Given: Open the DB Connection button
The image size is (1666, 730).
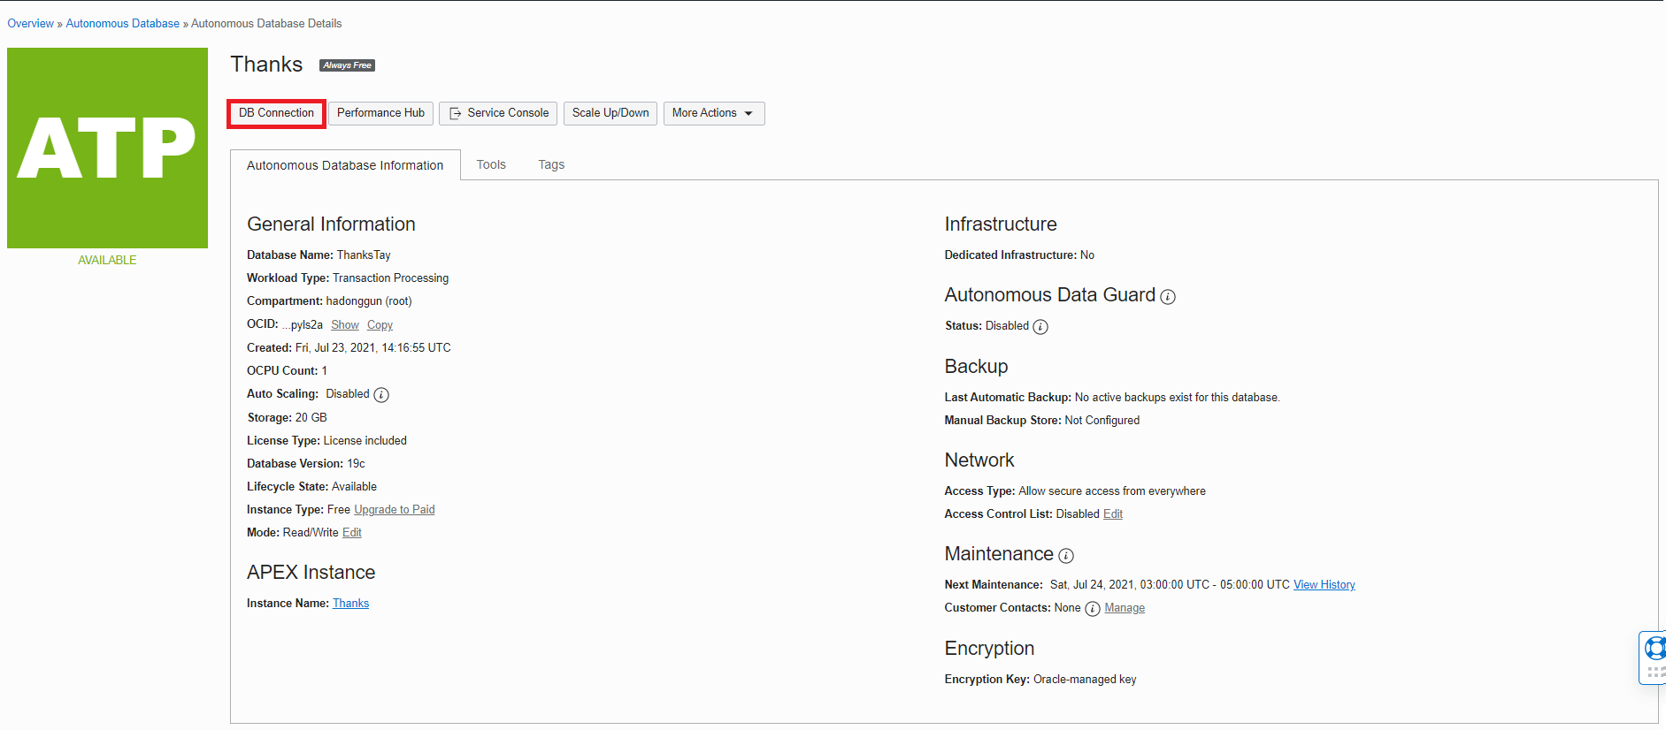Looking at the screenshot, I should click(x=276, y=113).
